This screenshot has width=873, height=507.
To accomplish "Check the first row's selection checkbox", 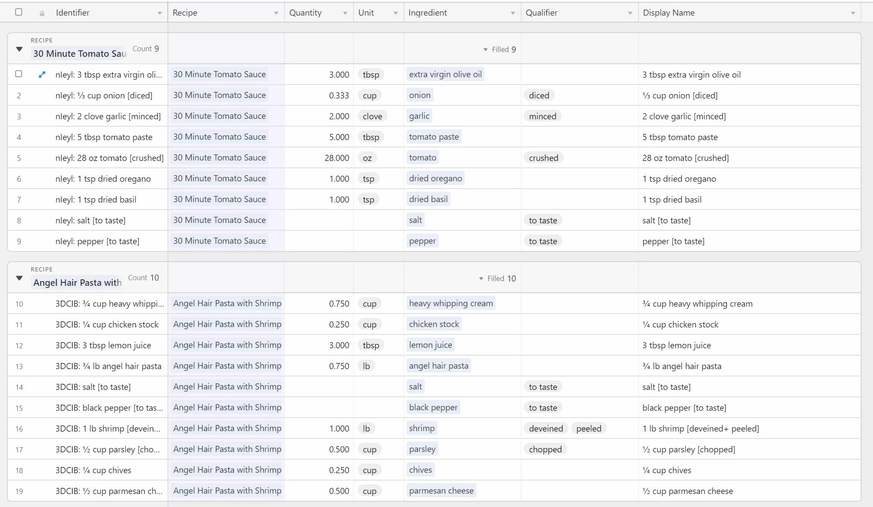I will coord(19,74).
